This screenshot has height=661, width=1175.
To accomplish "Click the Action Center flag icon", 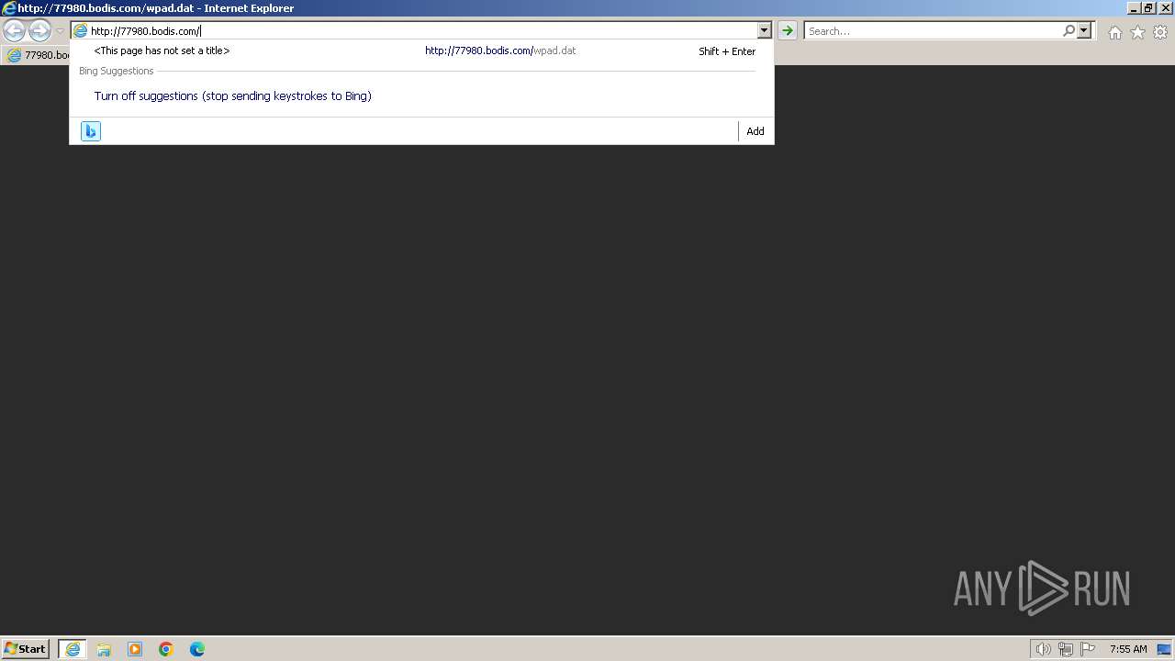I will [1088, 649].
